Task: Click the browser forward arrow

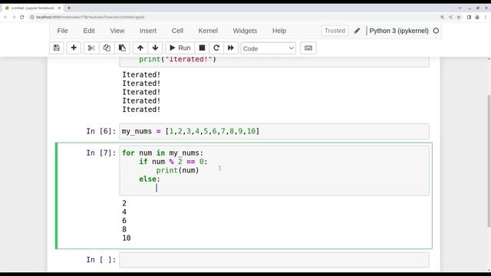Action: click(14, 17)
